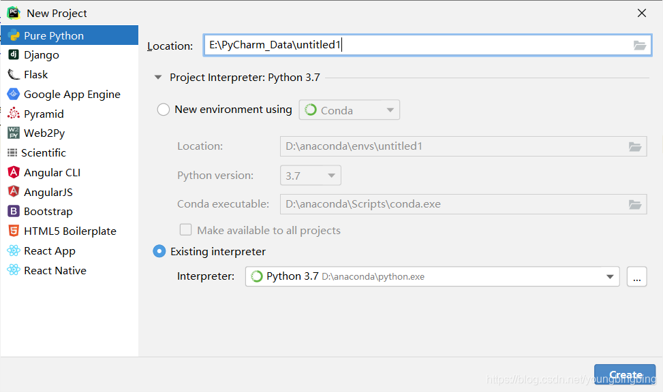The width and height of the screenshot is (663, 392).
Task: Click the Create button
Action: [x=624, y=374]
